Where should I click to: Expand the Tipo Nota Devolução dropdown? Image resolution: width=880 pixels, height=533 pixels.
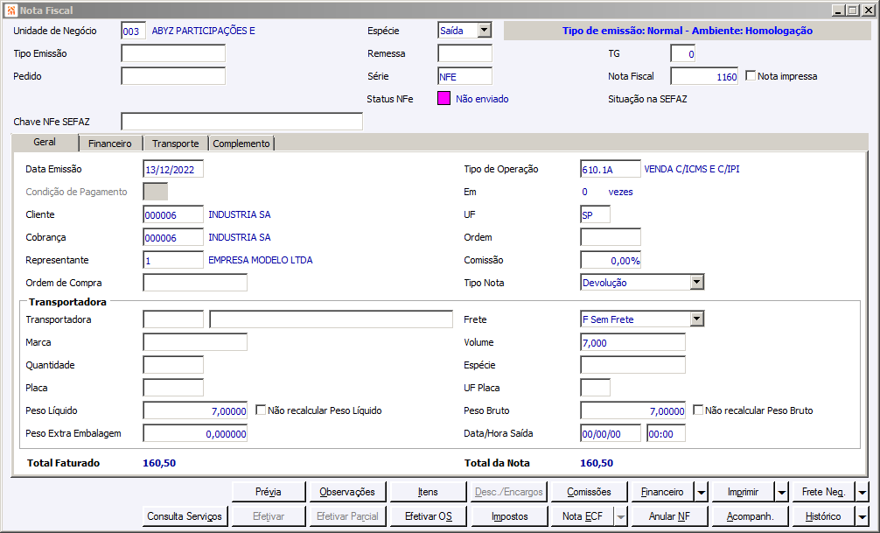[696, 282]
